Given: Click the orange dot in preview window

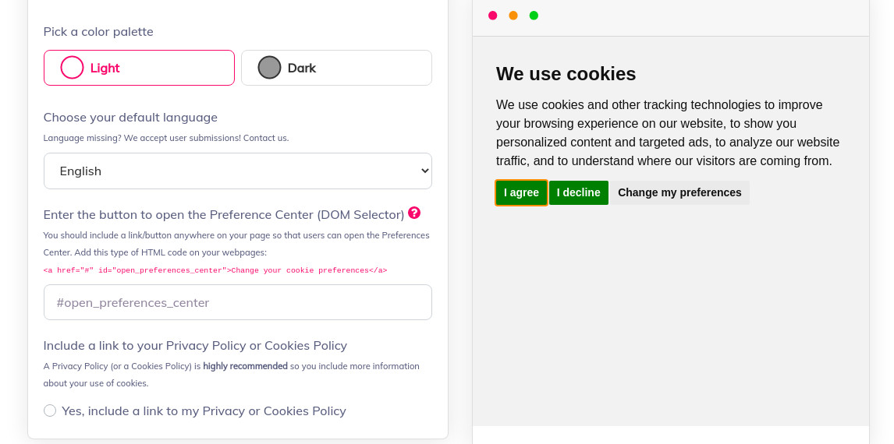Looking at the screenshot, I should 513,16.
